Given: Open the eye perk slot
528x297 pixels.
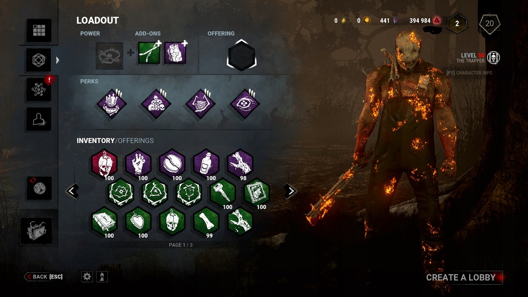Looking at the screenshot, I should [x=244, y=103].
